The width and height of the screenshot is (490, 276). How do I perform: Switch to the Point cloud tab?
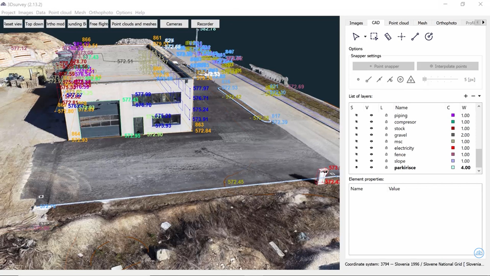pos(398,23)
